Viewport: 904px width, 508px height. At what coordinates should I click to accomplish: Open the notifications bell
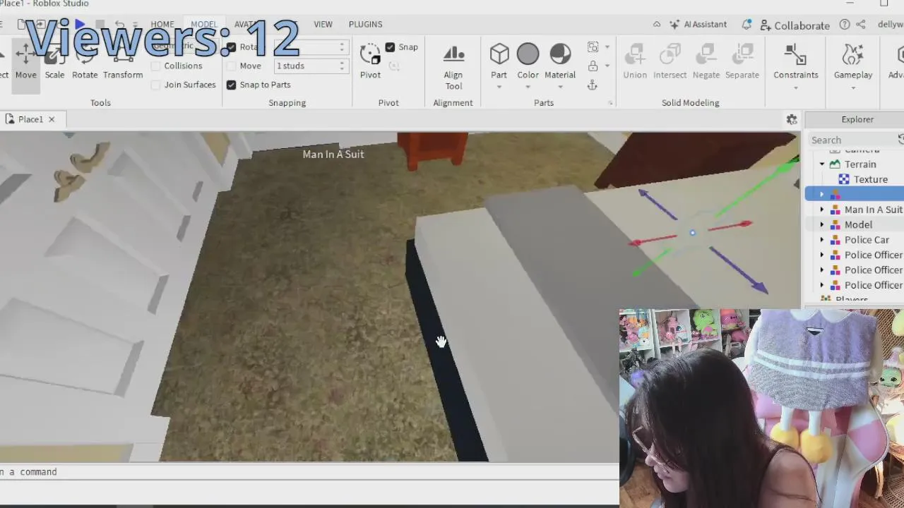[x=747, y=24]
